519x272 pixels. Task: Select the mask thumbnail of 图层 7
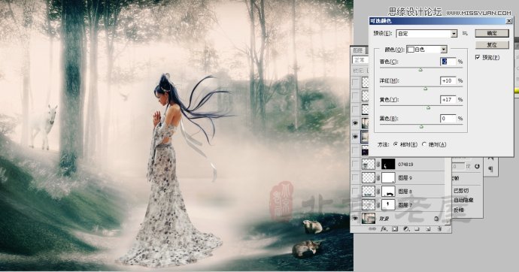click(x=388, y=205)
